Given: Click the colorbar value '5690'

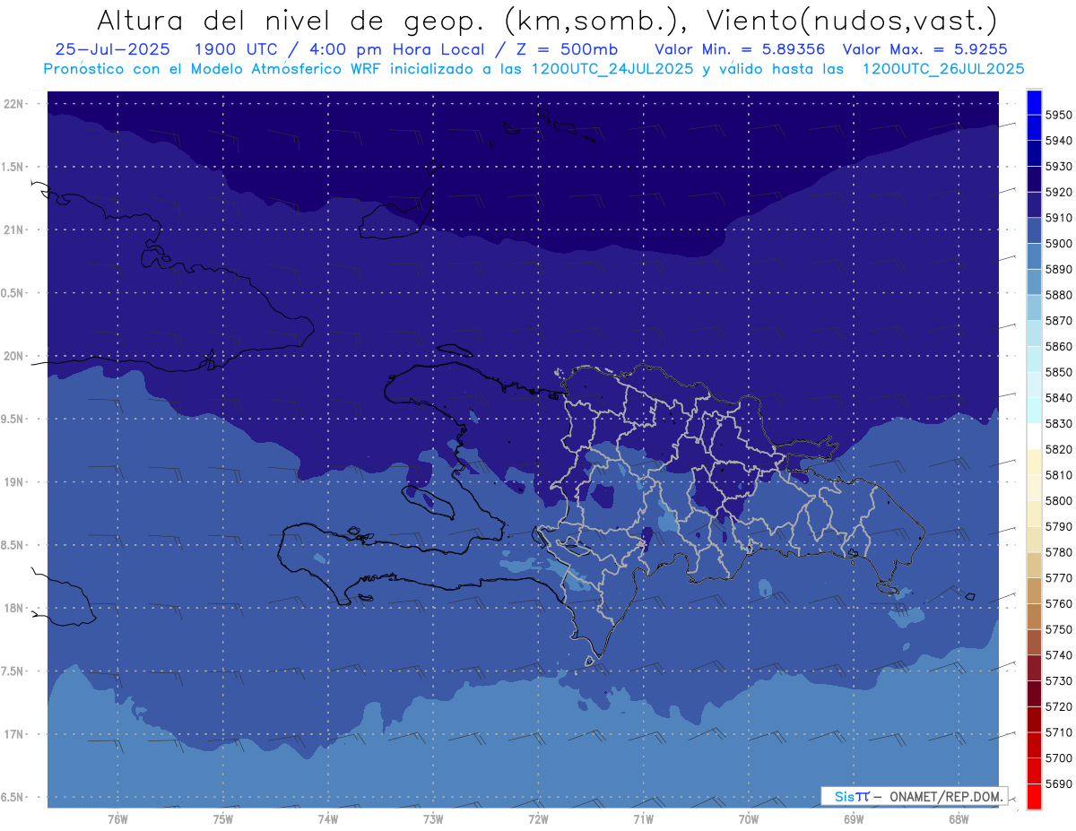Looking at the screenshot, I should [x=1059, y=783].
